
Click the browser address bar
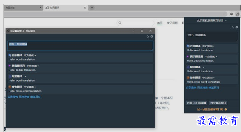coord(116,14)
